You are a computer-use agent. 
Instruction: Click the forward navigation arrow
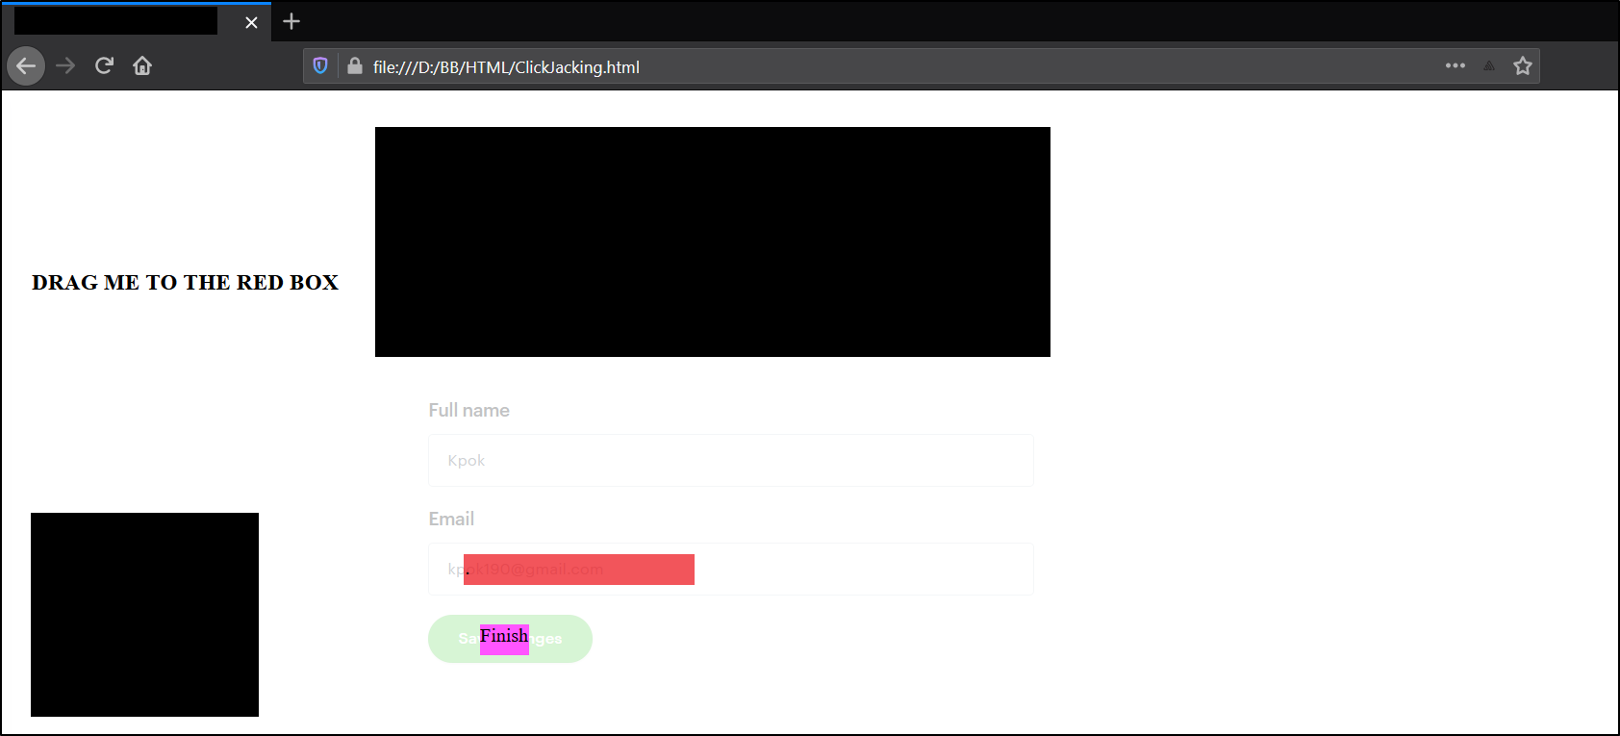click(65, 65)
